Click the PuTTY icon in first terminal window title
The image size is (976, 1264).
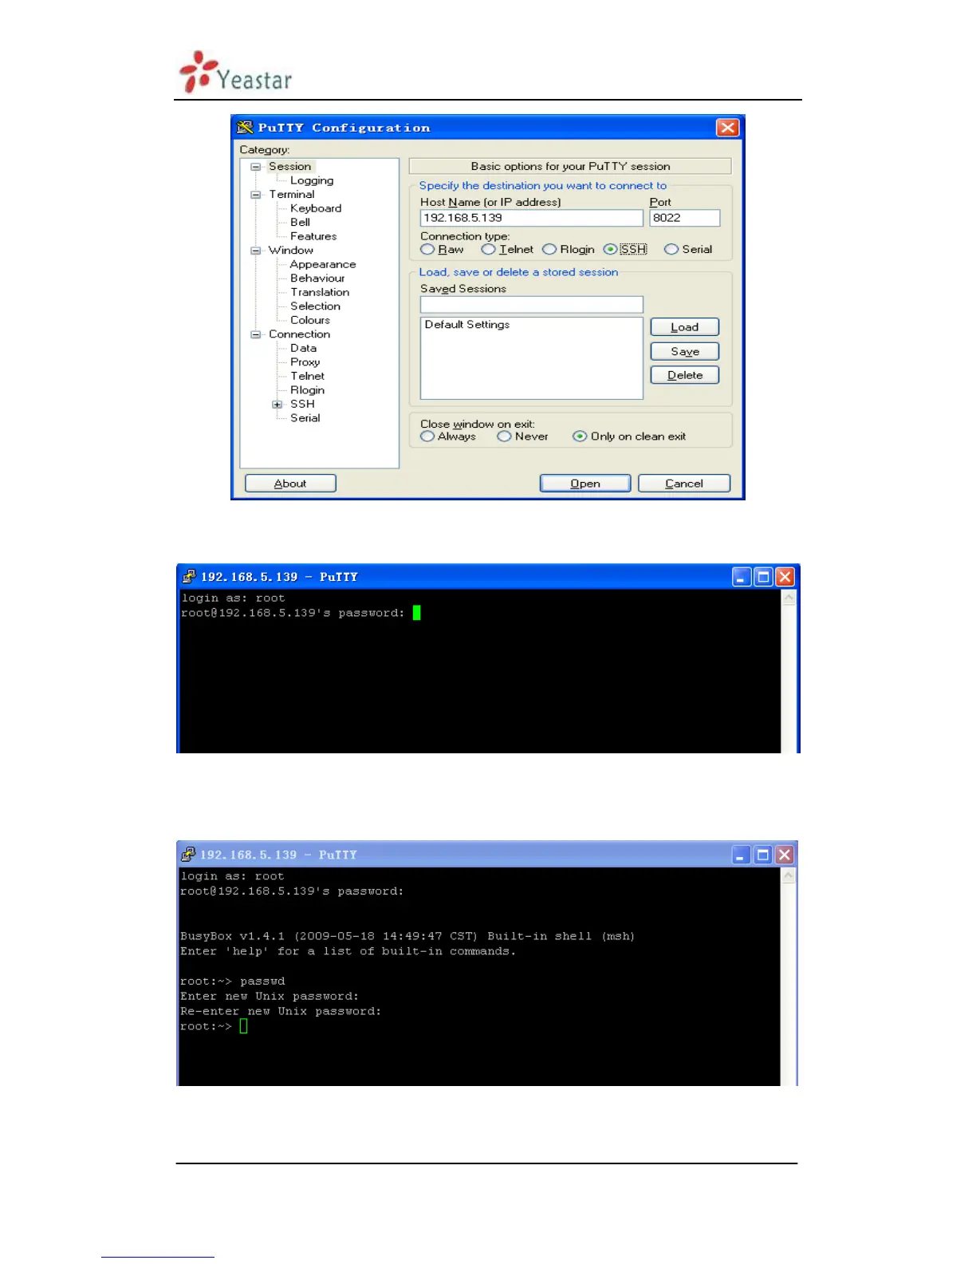click(189, 576)
